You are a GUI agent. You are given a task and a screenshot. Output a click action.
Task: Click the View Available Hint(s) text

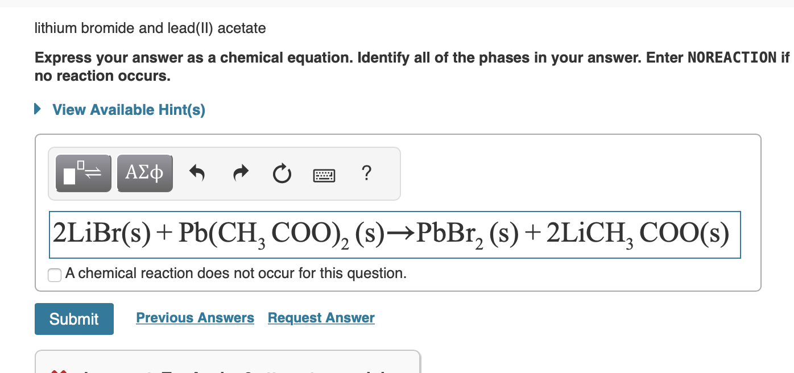click(129, 110)
